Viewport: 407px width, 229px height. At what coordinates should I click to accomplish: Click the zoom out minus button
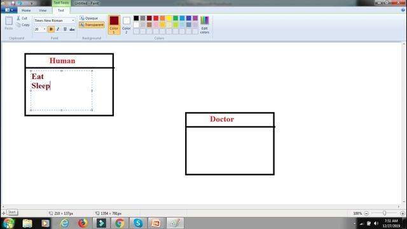pos(366,213)
